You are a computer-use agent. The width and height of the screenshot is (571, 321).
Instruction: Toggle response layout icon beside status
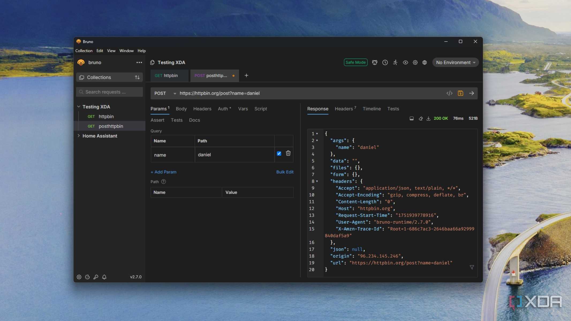click(x=411, y=118)
